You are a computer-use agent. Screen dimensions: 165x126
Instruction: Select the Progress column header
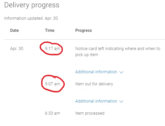click(x=84, y=31)
